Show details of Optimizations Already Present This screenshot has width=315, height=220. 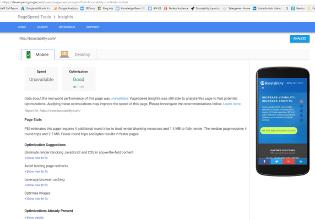point(35,218)
